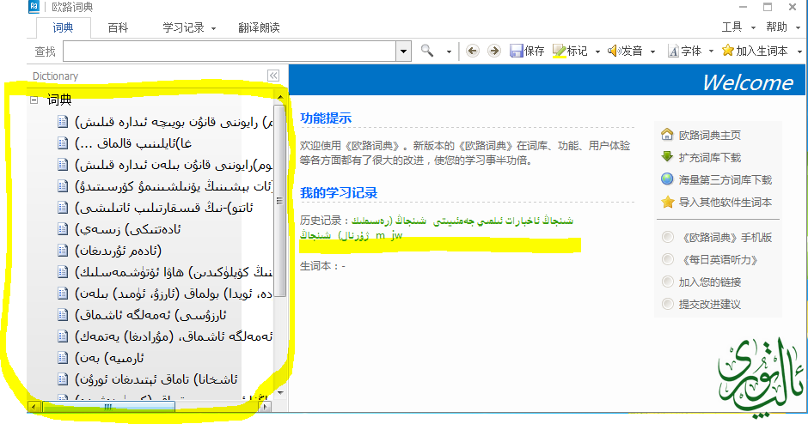
Task: Click the 加入生词本 star icon
Action: 727,51
